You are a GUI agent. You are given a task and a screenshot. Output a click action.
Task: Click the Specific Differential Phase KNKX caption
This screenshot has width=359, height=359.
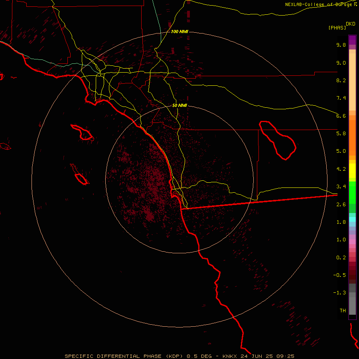[179, 356]
